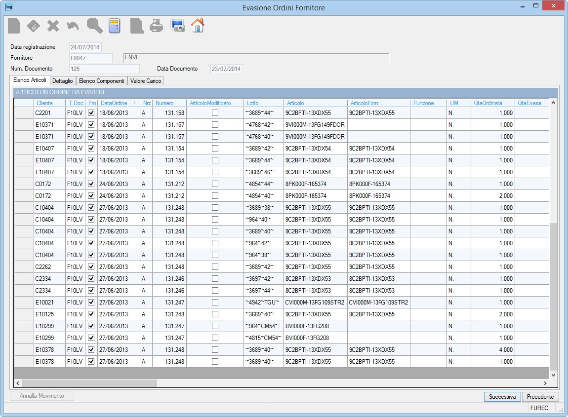Toggle ArticoloModificato checkbox for lot ~4942~TGU~
This screenshot has width=568, height=417.
tap(215, 302)
